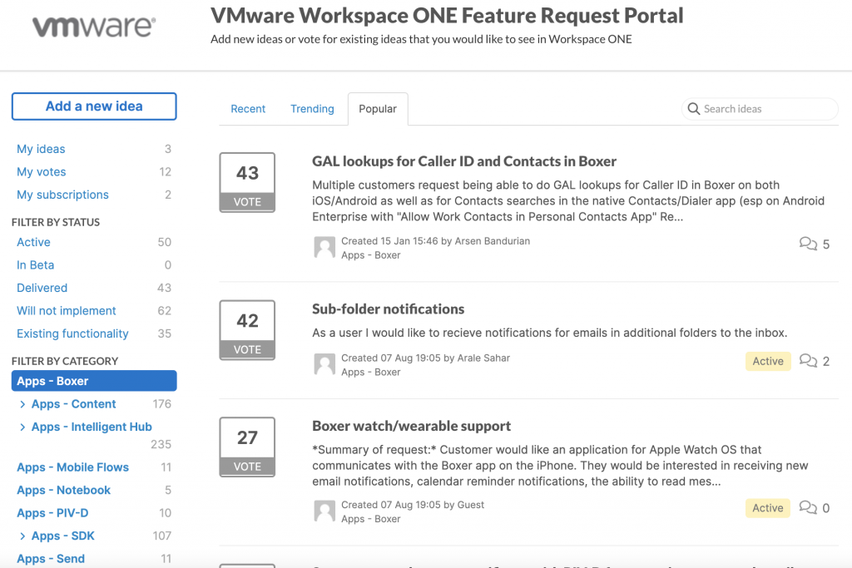
Task: Click Arsen Bandurian's avatar icon
Action: click(324, 247)
